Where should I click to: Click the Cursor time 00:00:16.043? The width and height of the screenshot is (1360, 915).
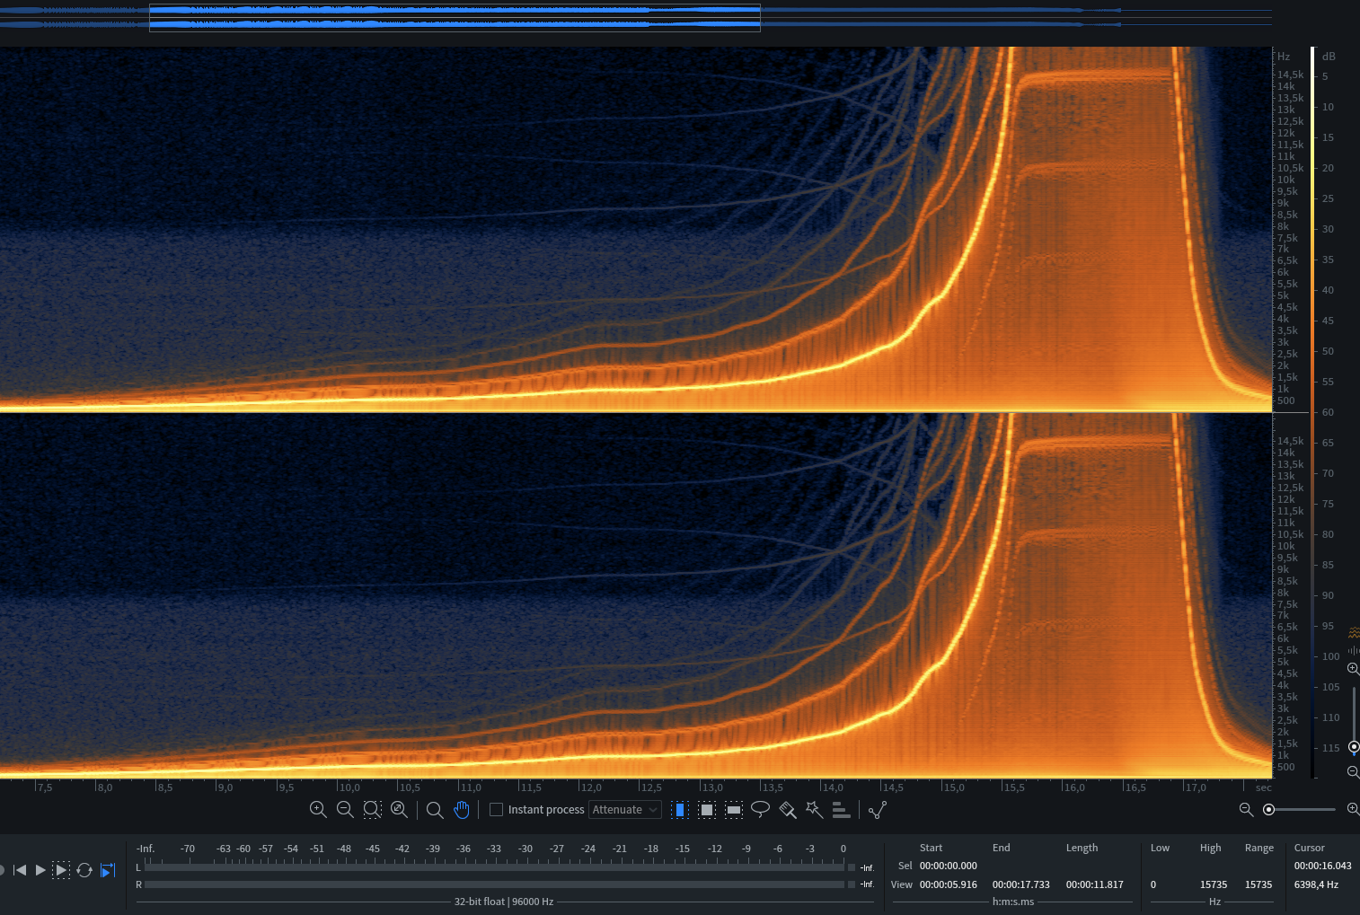click(1322, 866)
